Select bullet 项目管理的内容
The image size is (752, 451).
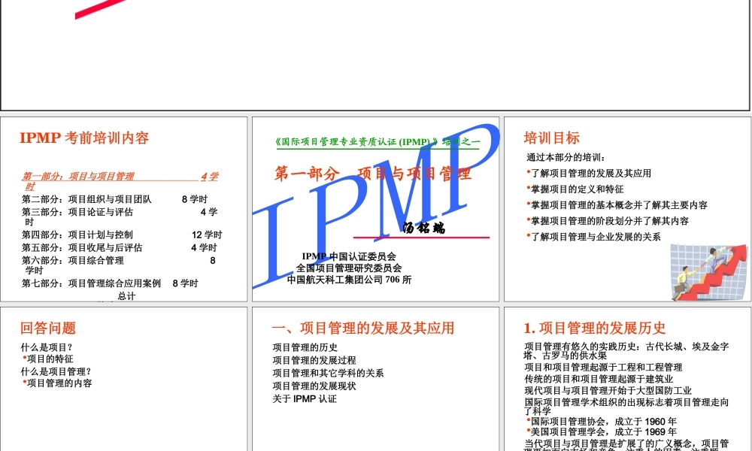point(57,383)
